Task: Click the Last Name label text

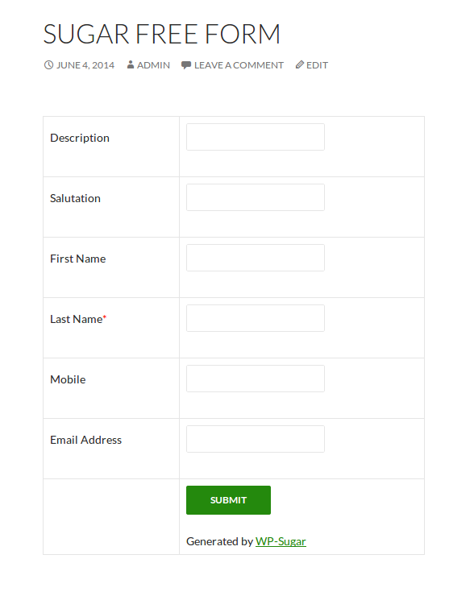Action: click(78, 319)
